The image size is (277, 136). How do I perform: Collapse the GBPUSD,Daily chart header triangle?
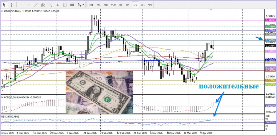point(2,11)
